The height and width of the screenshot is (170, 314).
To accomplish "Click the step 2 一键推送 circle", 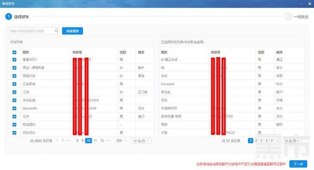I will (288, 17).
